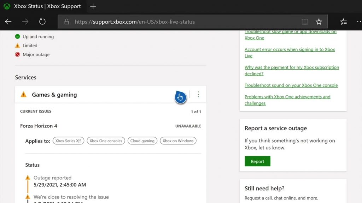The width and height of the screenshot is (362, 203).
Task: Click the green Report button
Action: (257, 161)
